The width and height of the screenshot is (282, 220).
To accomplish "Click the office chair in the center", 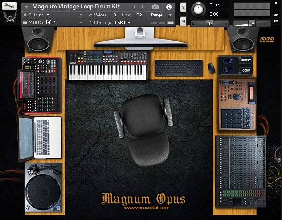I will pos(143,129).
